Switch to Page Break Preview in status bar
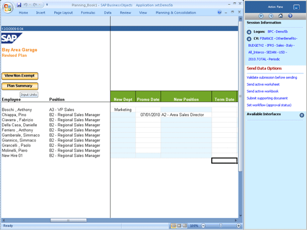307x230 pixels. pos(185,226)
